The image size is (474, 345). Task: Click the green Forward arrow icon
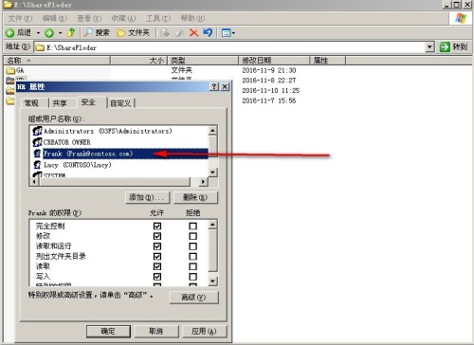click(x=49, y=33)
